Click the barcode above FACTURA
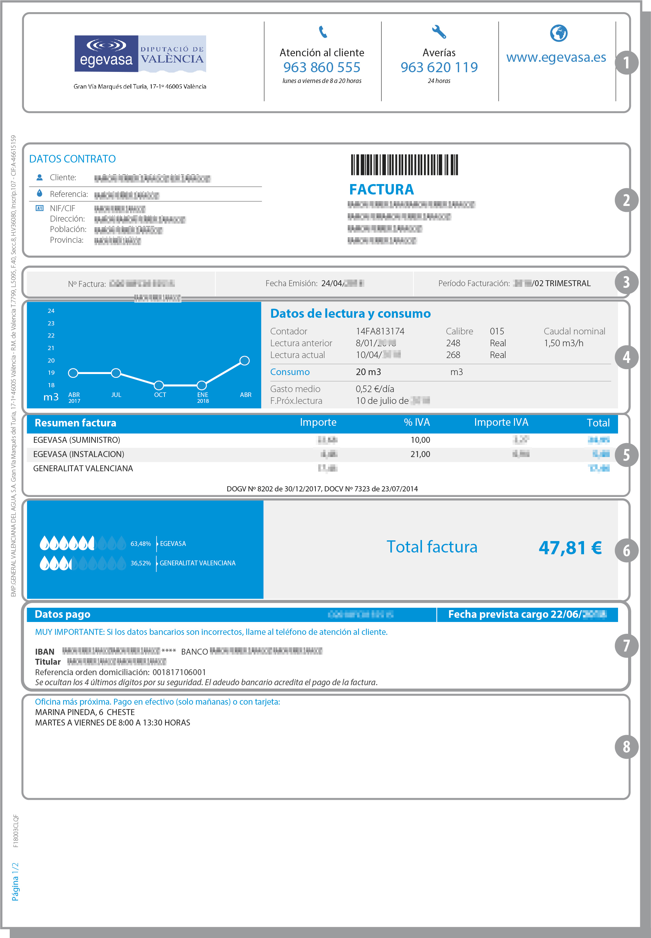Screen dimensions: 651x938 point(404,165)
